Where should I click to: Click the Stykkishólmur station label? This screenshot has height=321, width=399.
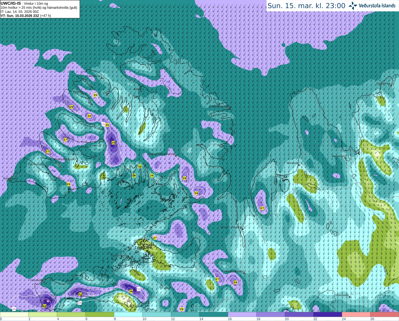119,256
